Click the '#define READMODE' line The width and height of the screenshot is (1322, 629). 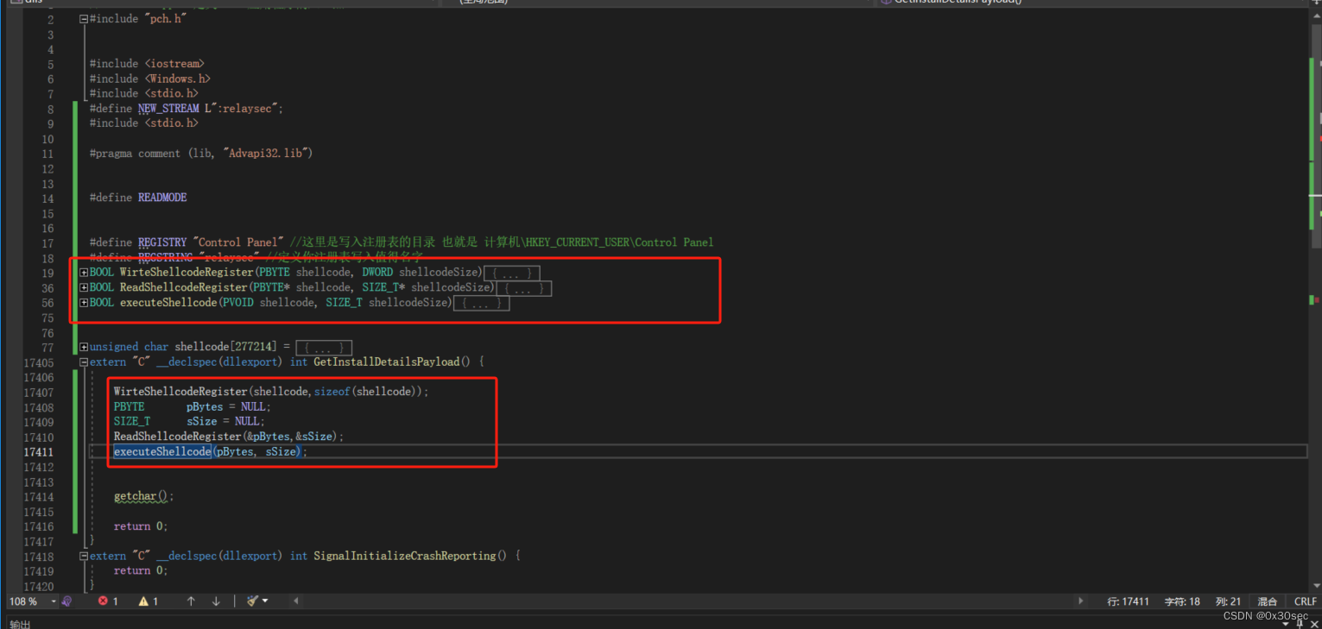138,198
